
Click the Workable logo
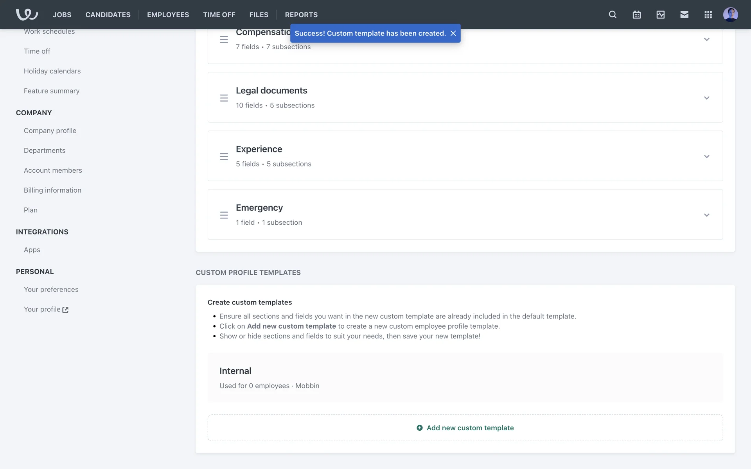point(27,14)
